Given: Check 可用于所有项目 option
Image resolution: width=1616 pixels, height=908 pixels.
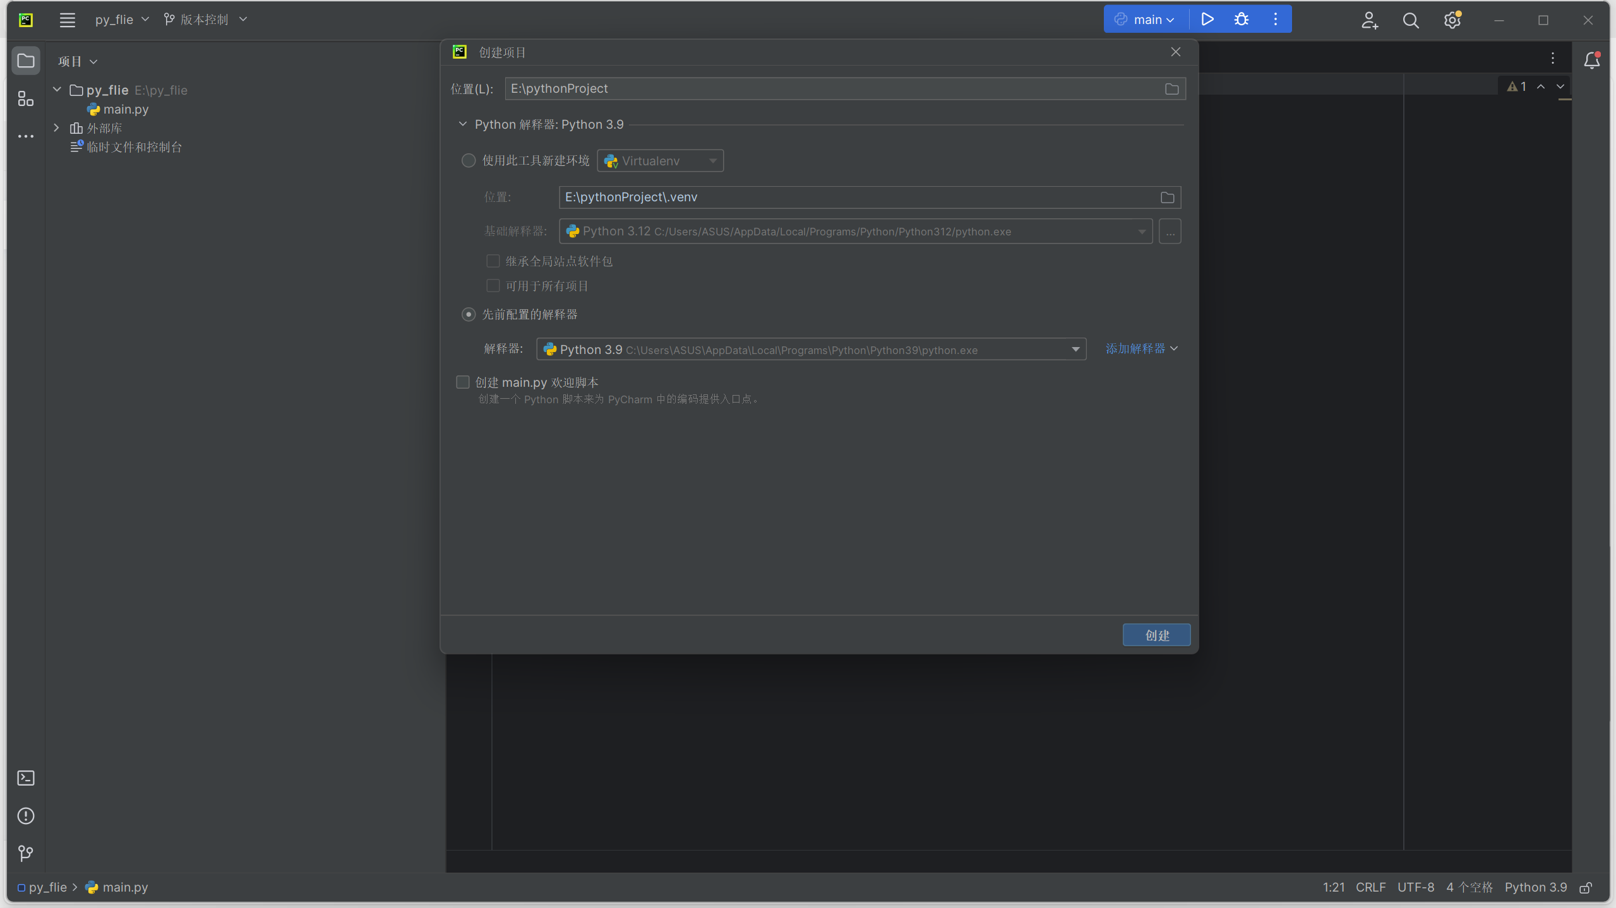Looking at the screenshot, I should tap(493, 285).
